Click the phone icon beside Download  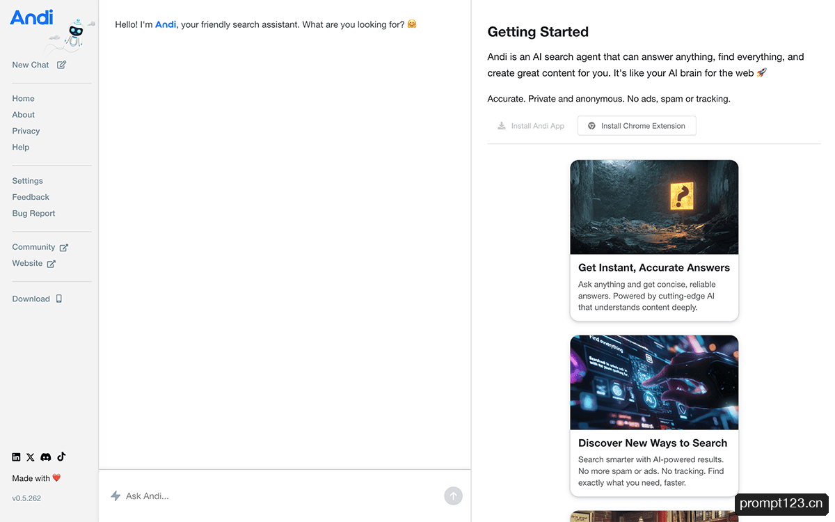click(59, 299)
